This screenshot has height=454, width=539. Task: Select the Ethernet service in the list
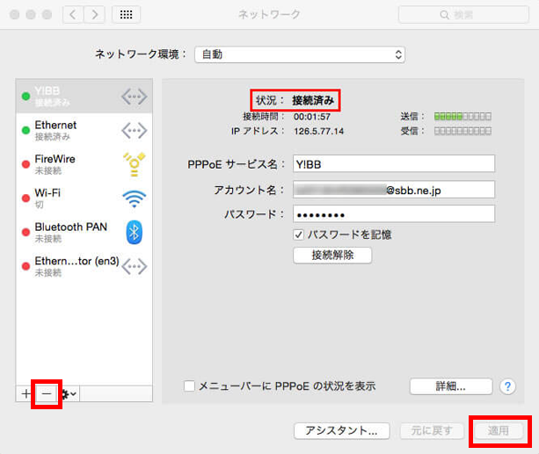84,130
